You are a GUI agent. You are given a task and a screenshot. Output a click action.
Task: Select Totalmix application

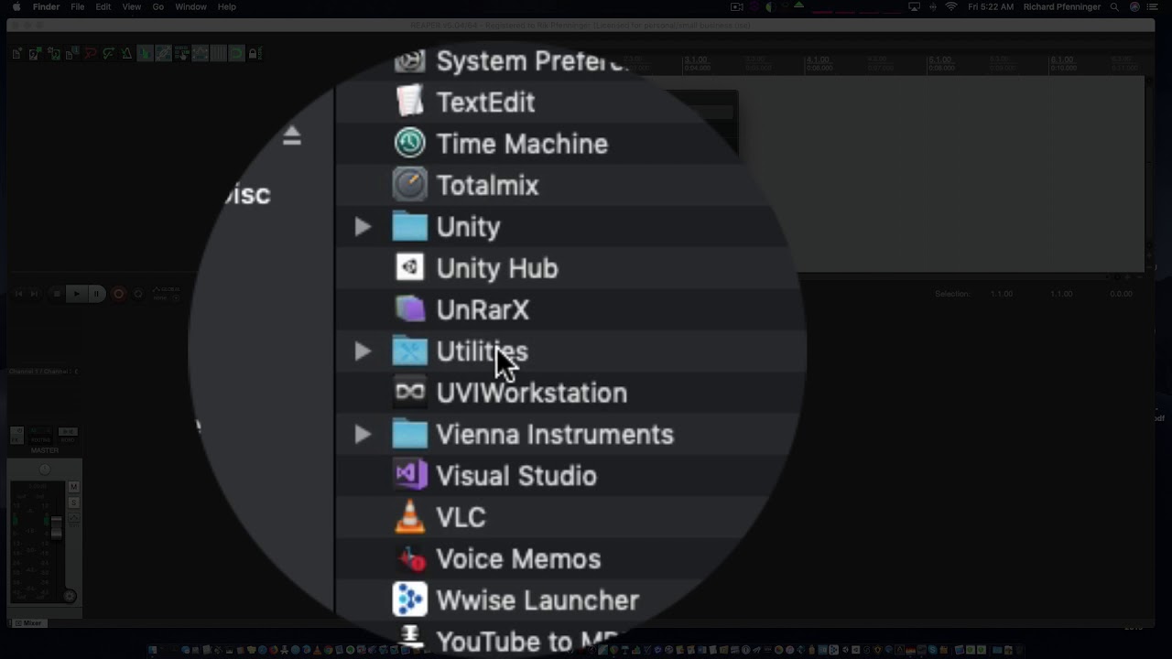466,185
